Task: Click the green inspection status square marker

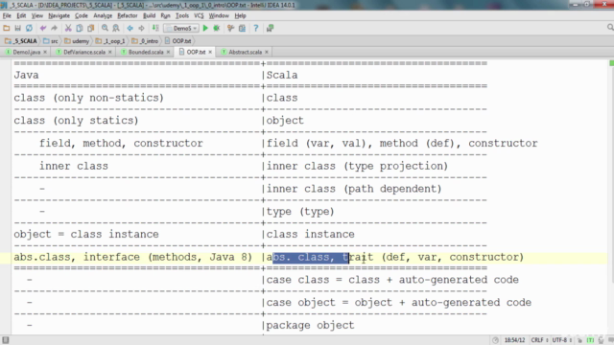Action: (x=611, y=63)
